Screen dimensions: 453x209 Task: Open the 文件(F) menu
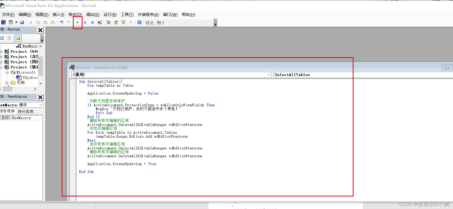click(8, 15)
